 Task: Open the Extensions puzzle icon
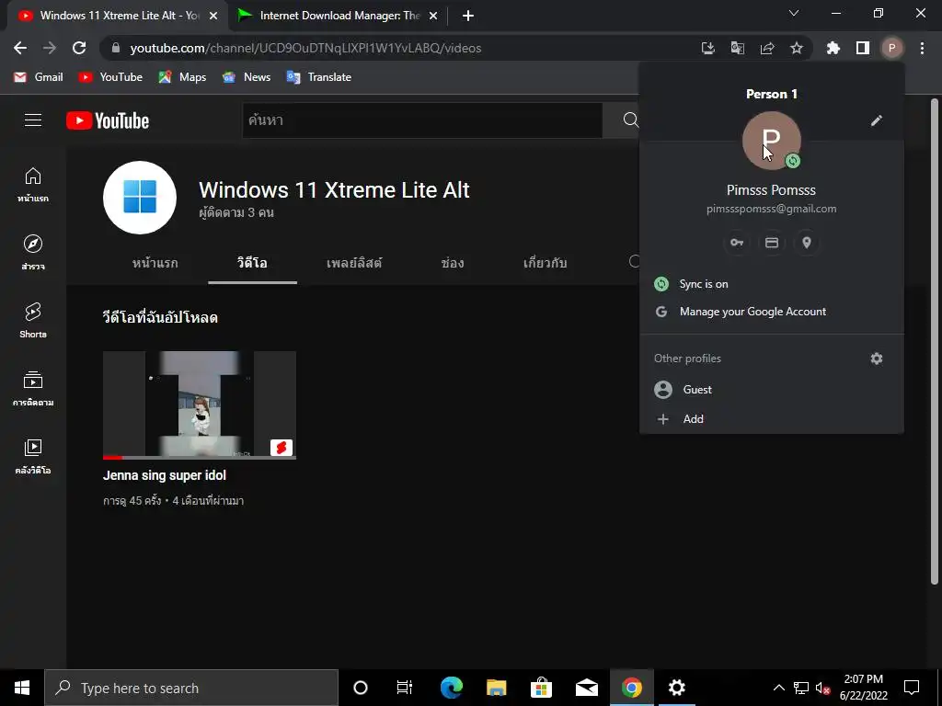833,48
